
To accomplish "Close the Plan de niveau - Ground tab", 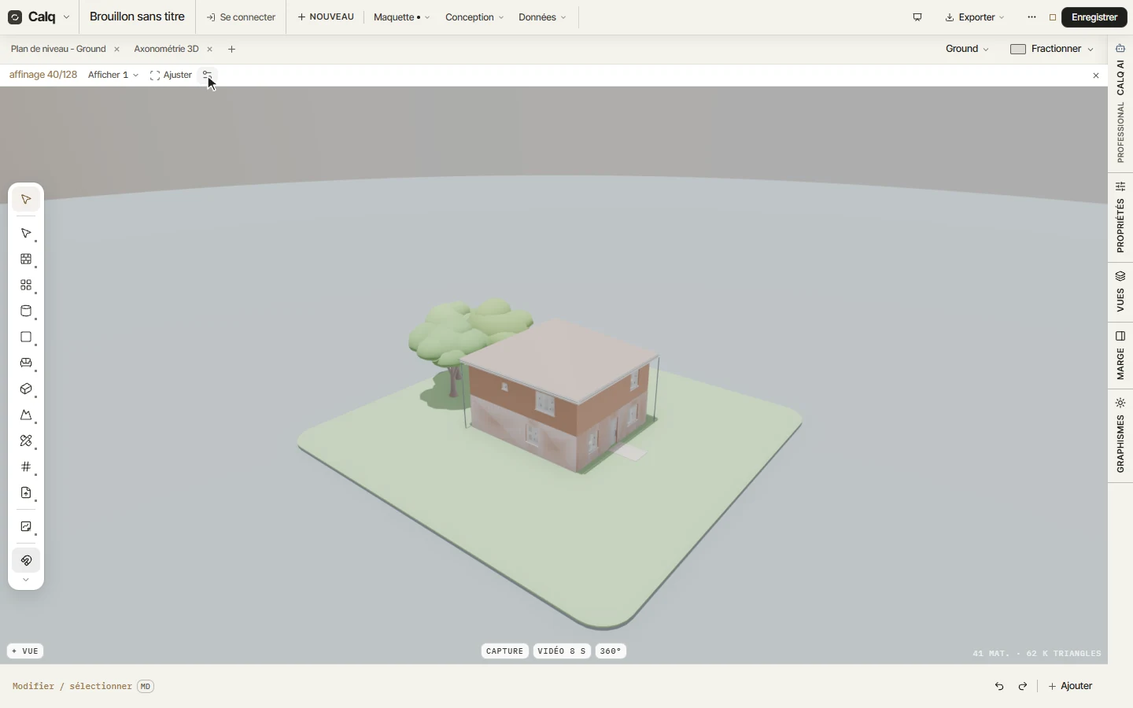I will [x=116, y=49].
